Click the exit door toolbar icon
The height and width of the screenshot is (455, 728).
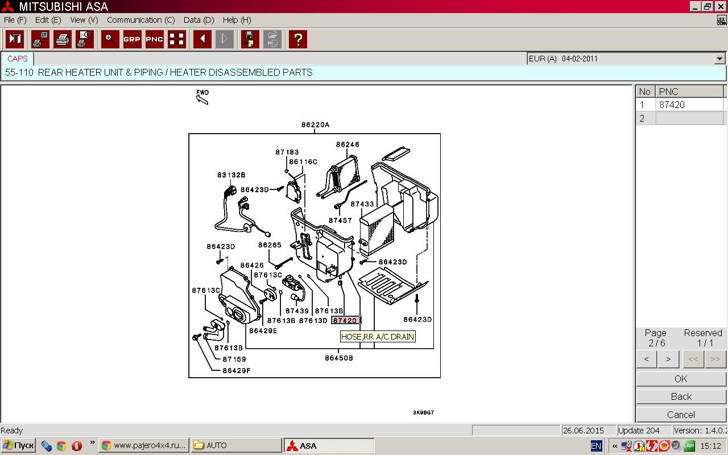tap(15, 39)
